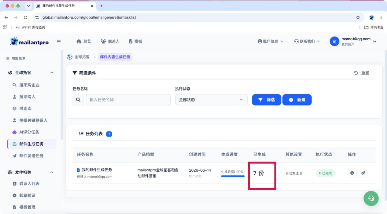Image resolution: width=387 pixels, height=214 pixels.
Task: Toggle the hamburger sidebar menu icon
Action: [59, 41]
